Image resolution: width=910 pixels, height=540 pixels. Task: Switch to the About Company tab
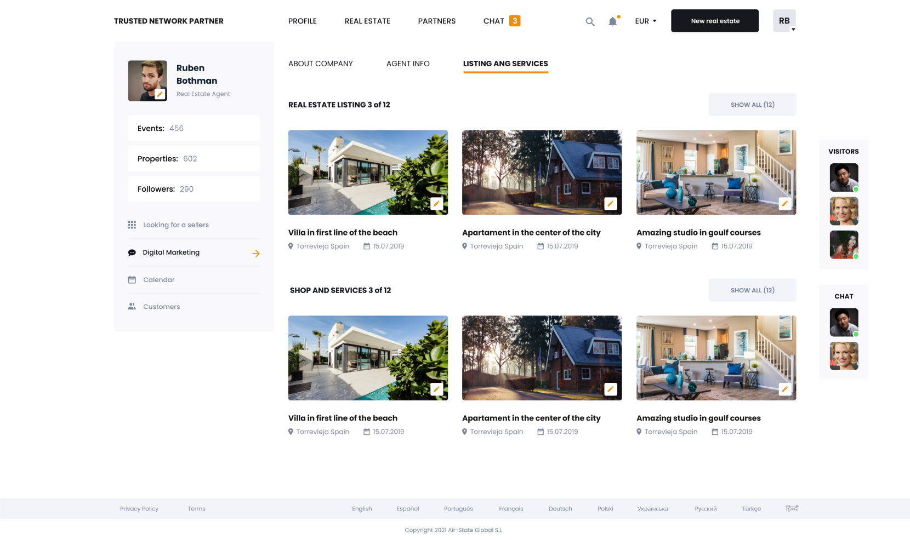tap(320, 64)
